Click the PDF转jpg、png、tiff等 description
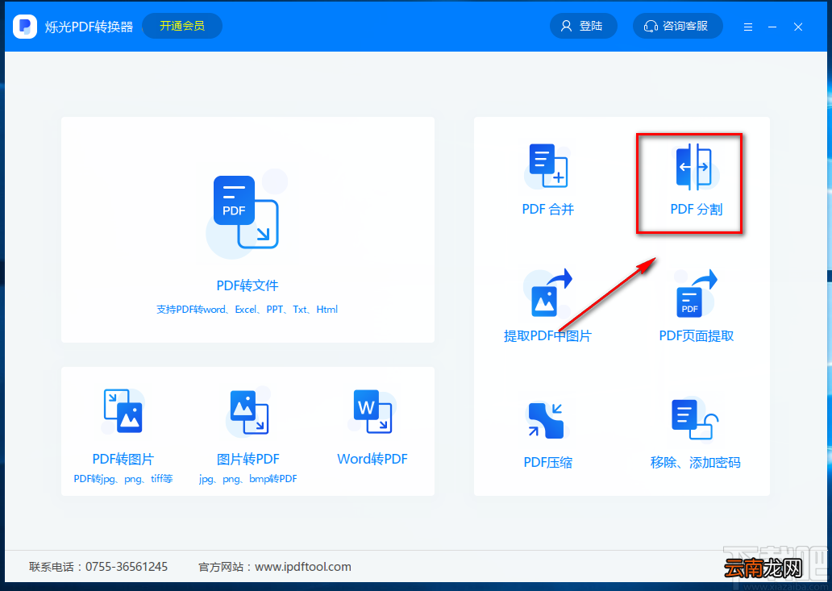 [x=123, y=479]
